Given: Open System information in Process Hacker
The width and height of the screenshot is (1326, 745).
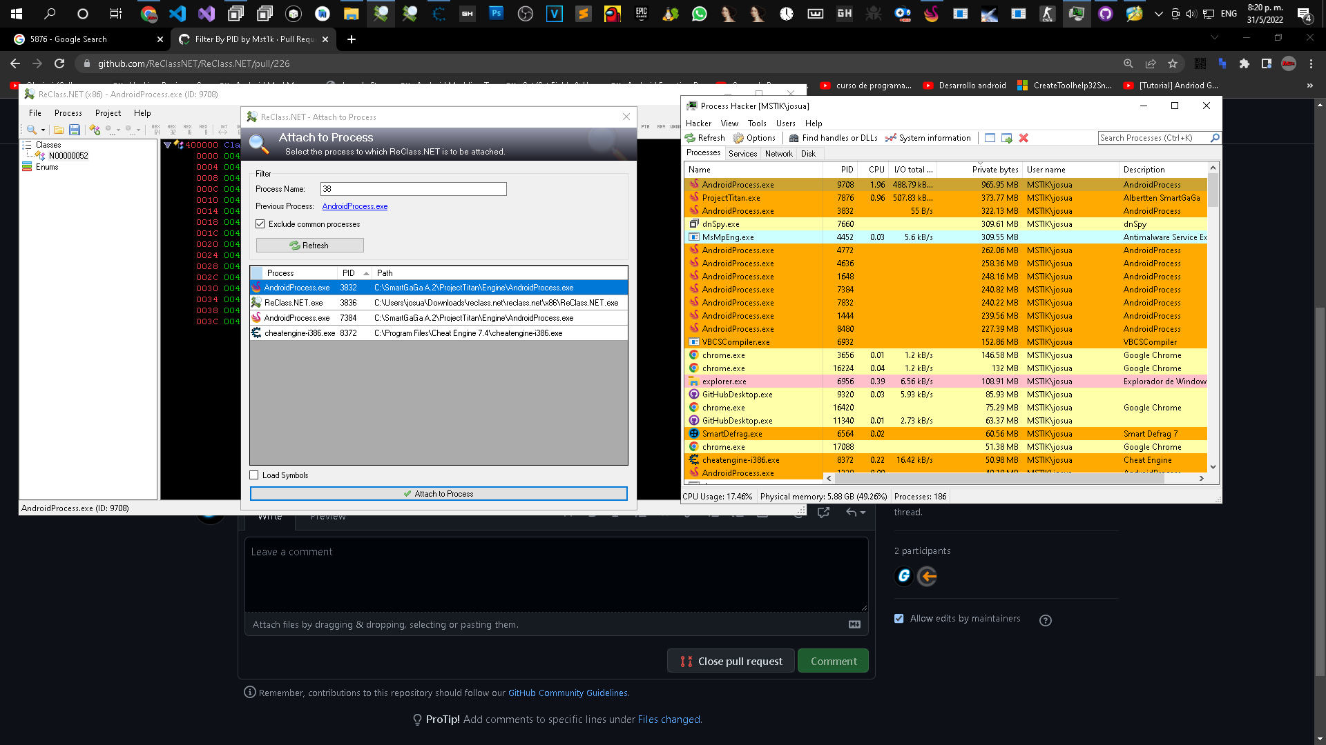Looking at the screenshot, I should tap(928, 138).
